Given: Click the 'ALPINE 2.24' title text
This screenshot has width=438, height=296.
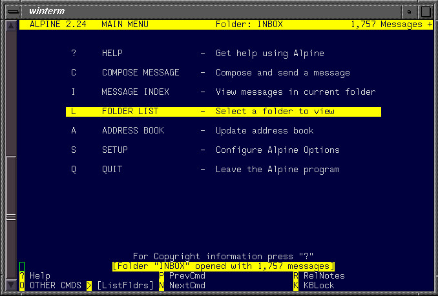Looking at the screenshot, I should (58, 25).
